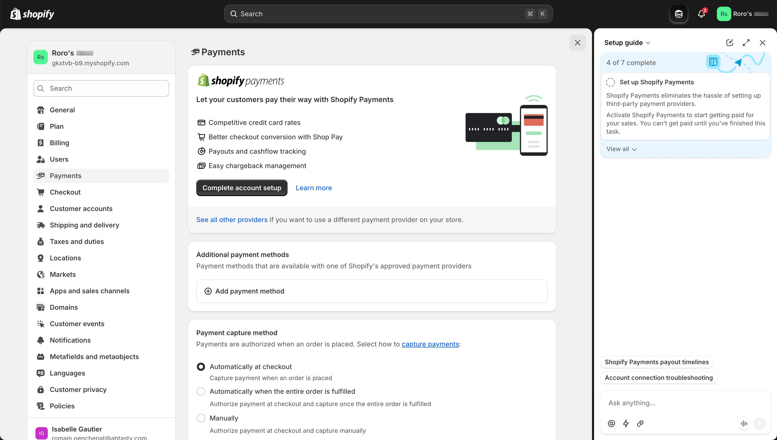
Task: Open Taxes and duties settings
Action: [76, 241]
